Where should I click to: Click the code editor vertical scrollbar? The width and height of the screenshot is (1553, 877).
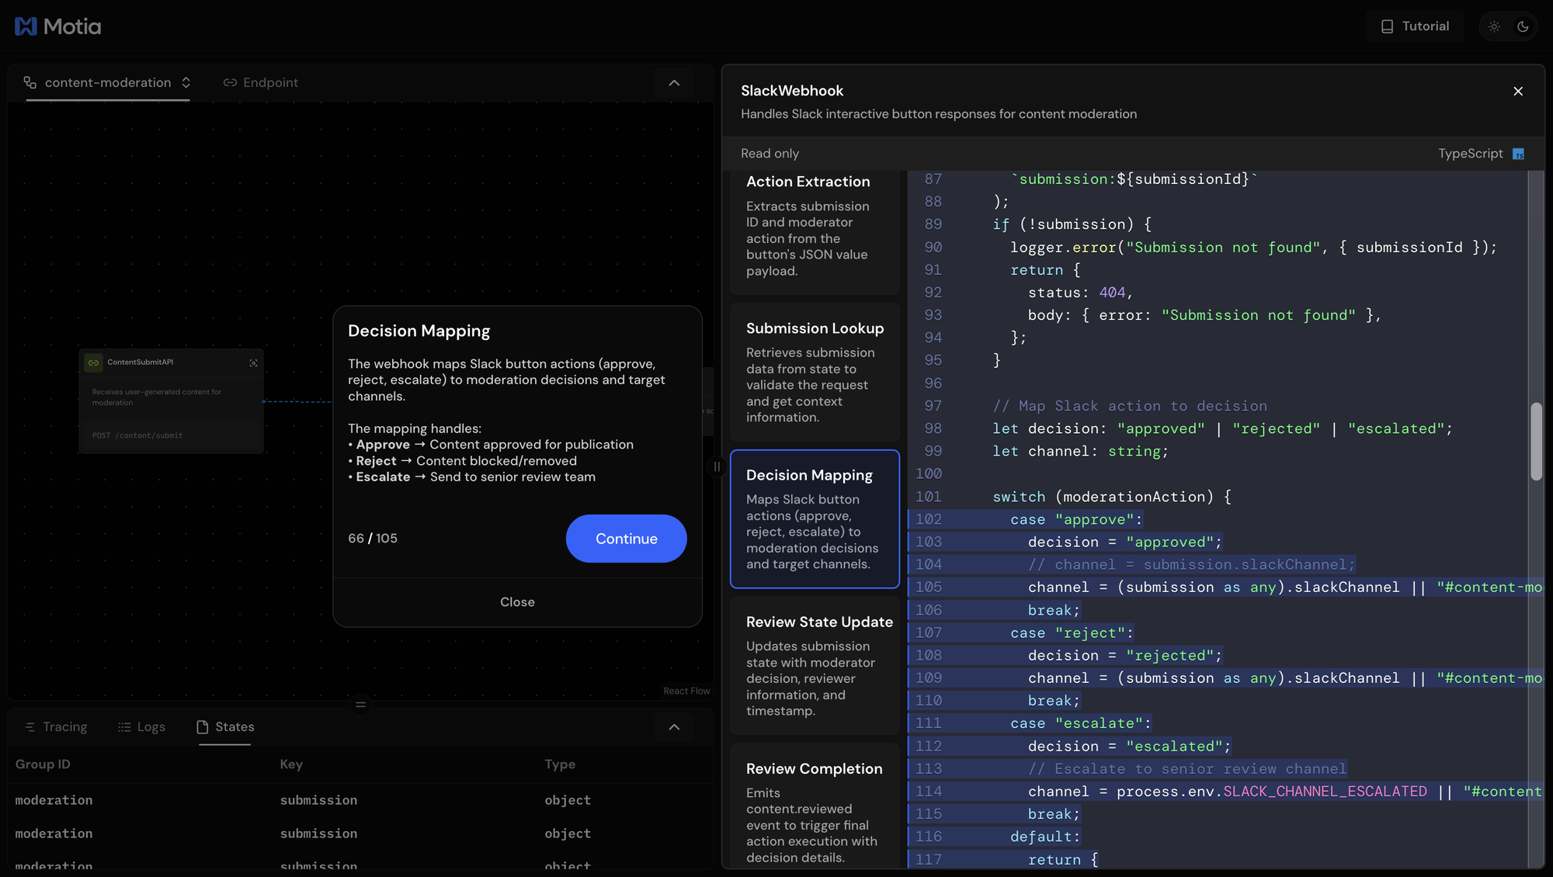[1536, 441]
